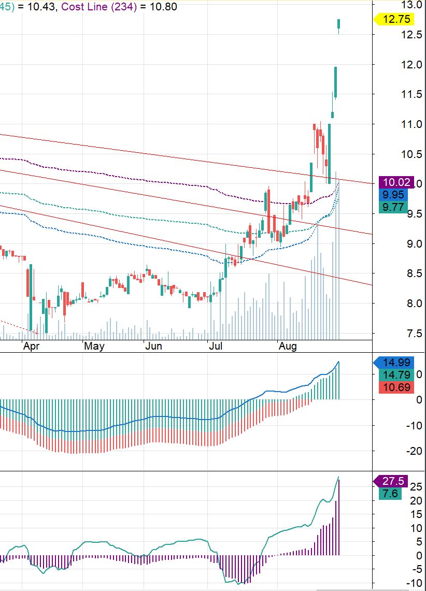Select the blue 14.99 indicator value tag
Image resolution: width=426 pixels, height=591 pixels.
393,363
